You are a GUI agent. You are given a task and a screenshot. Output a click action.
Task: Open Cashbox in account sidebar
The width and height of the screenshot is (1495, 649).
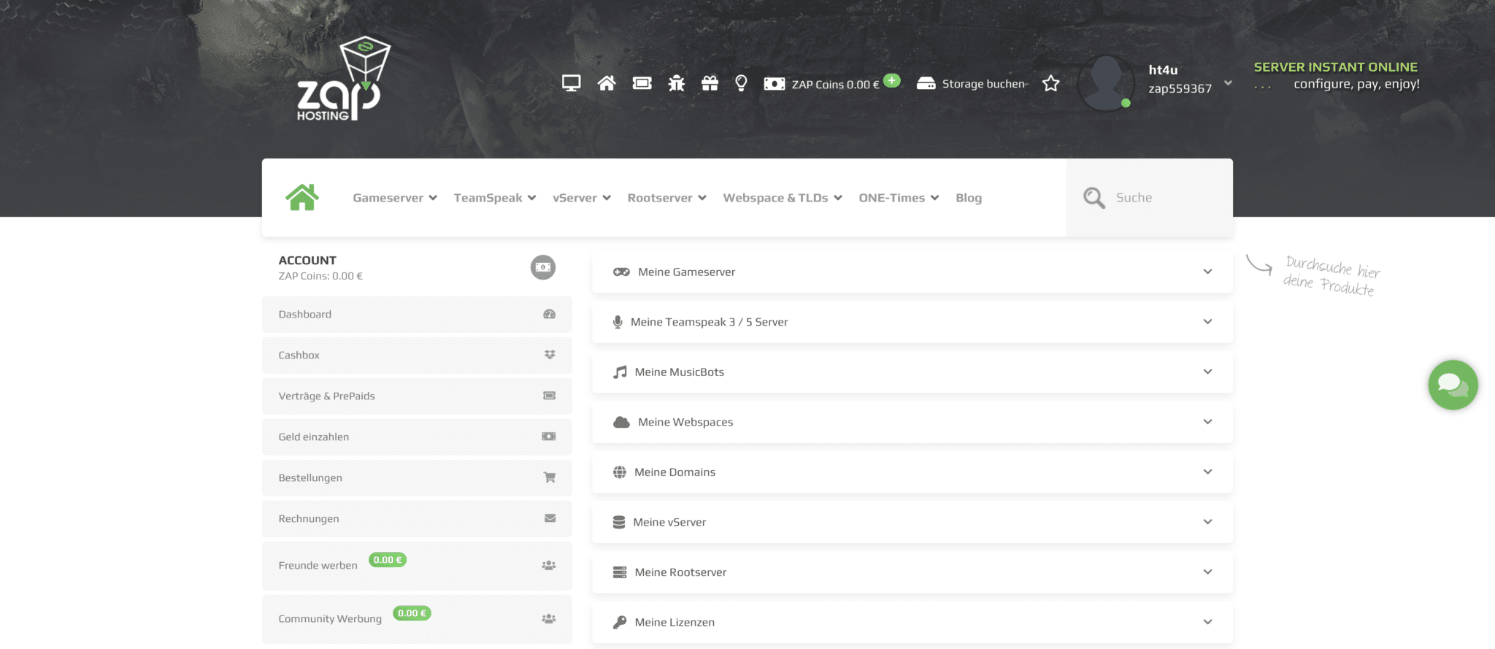coord(417,356)
